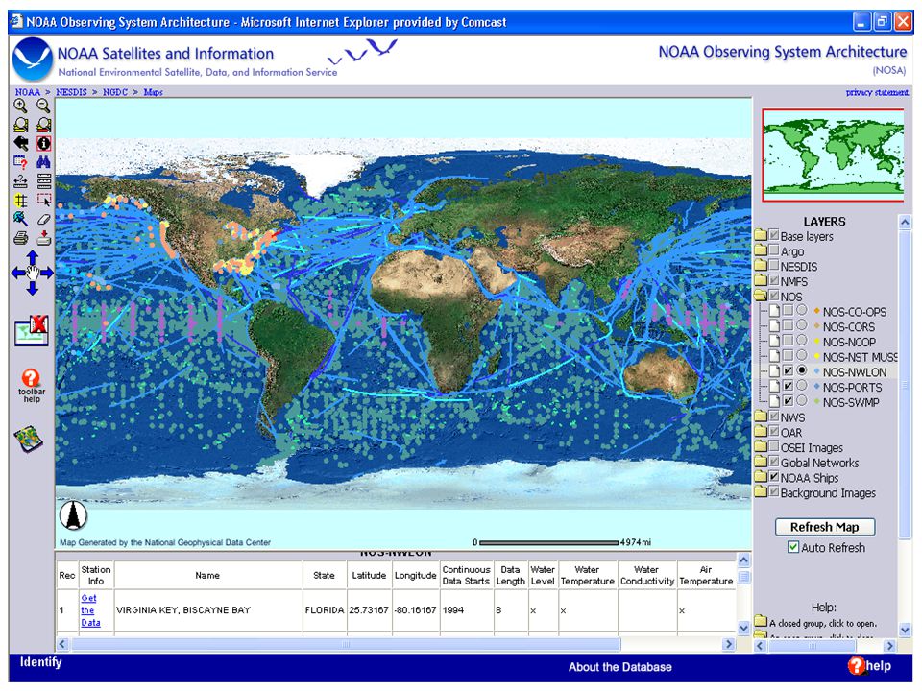This screenshot has height=691, width=922.
Task: Toggle the Auto Refresh checkbox
Action: [793, 547]
